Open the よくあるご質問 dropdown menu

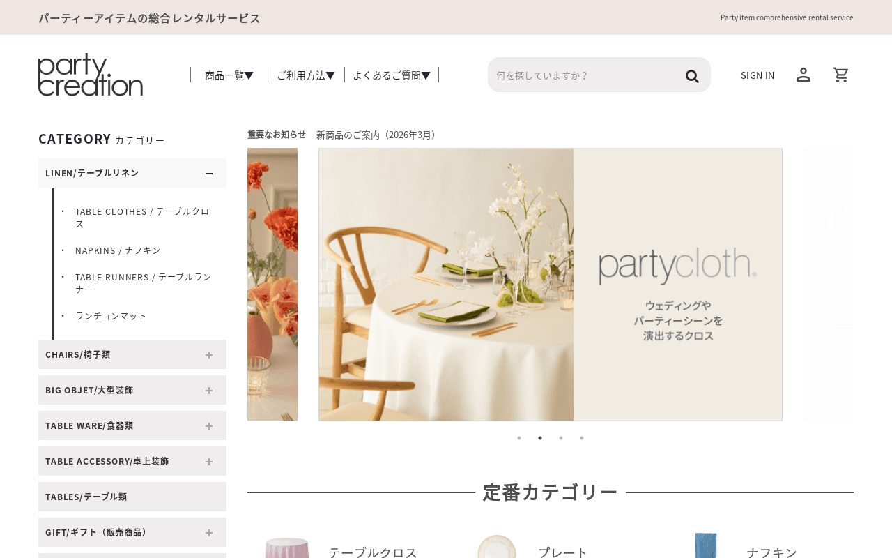(x=392, y=75)
